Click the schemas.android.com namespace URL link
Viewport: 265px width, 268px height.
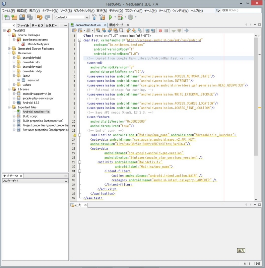point(164,40)
